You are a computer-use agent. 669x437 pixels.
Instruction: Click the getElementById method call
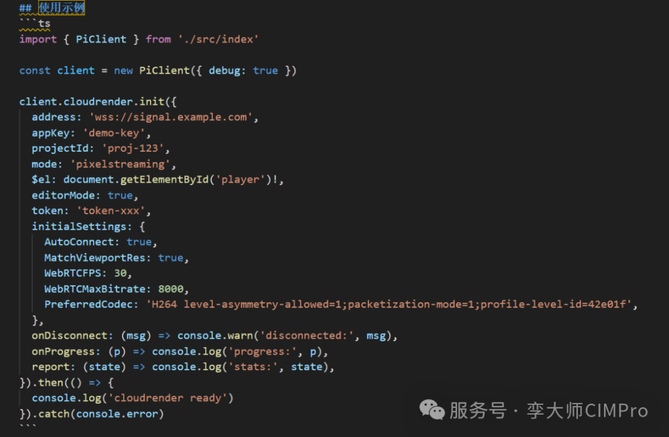click(x=164, y=180)
